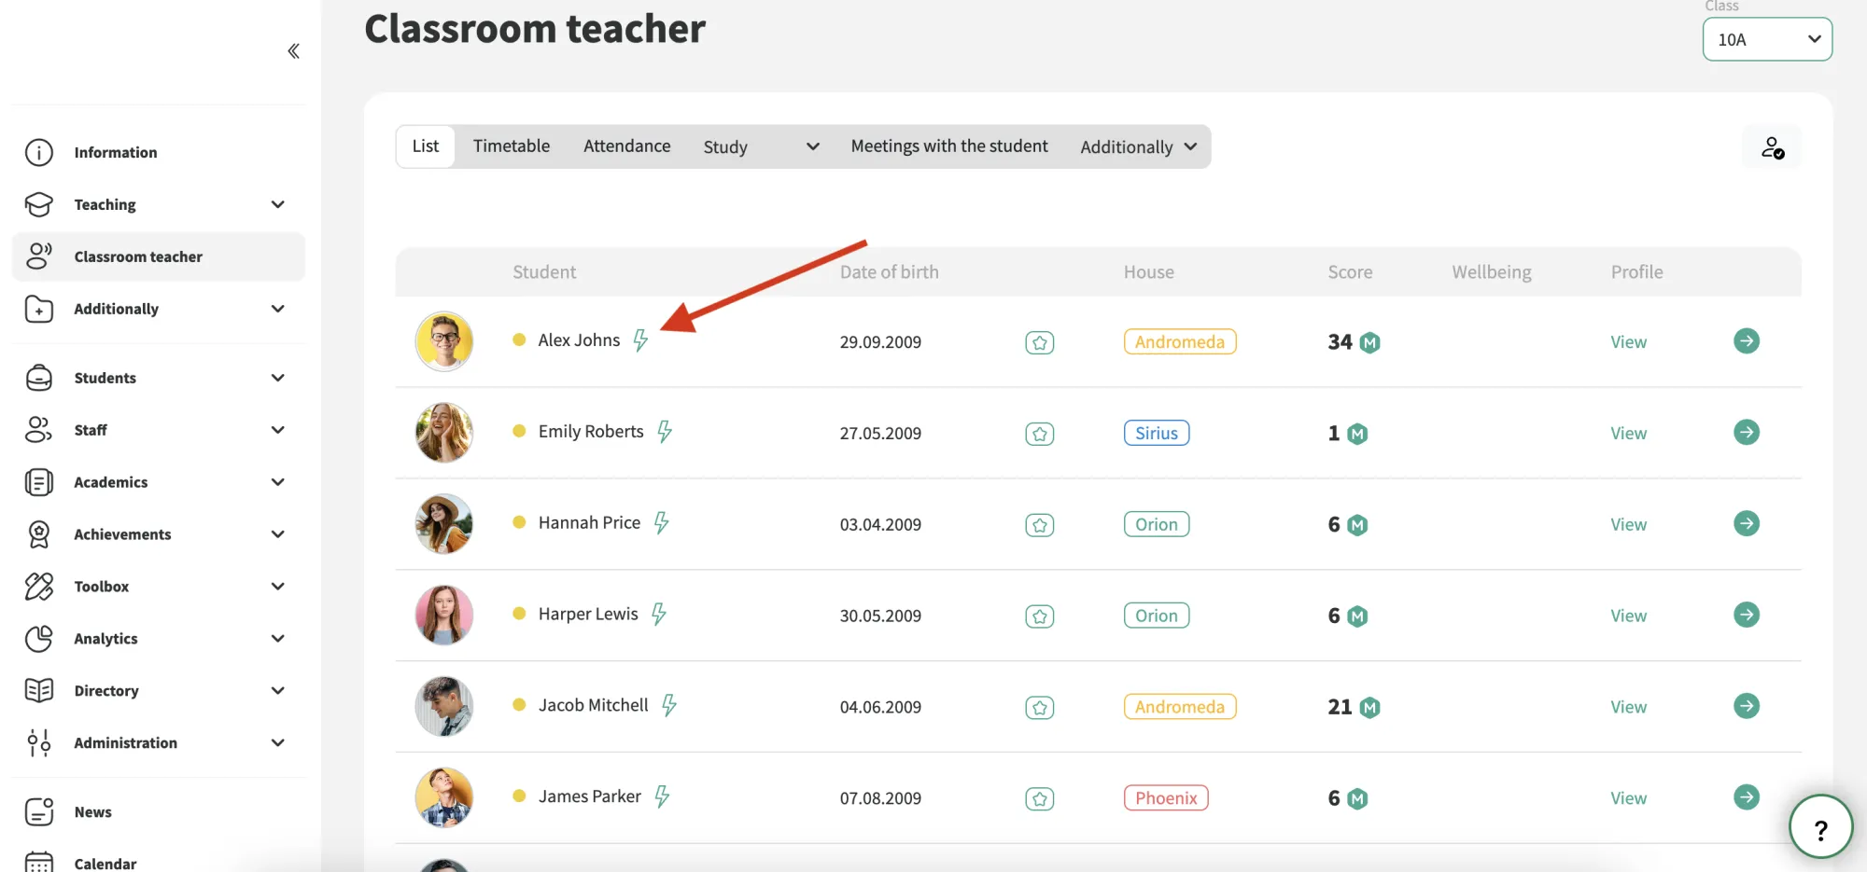Click the M score badge for Alex Johns
Image resolution: width=1867 pixels, height=872 pixels.
(x=1369, y=343)
